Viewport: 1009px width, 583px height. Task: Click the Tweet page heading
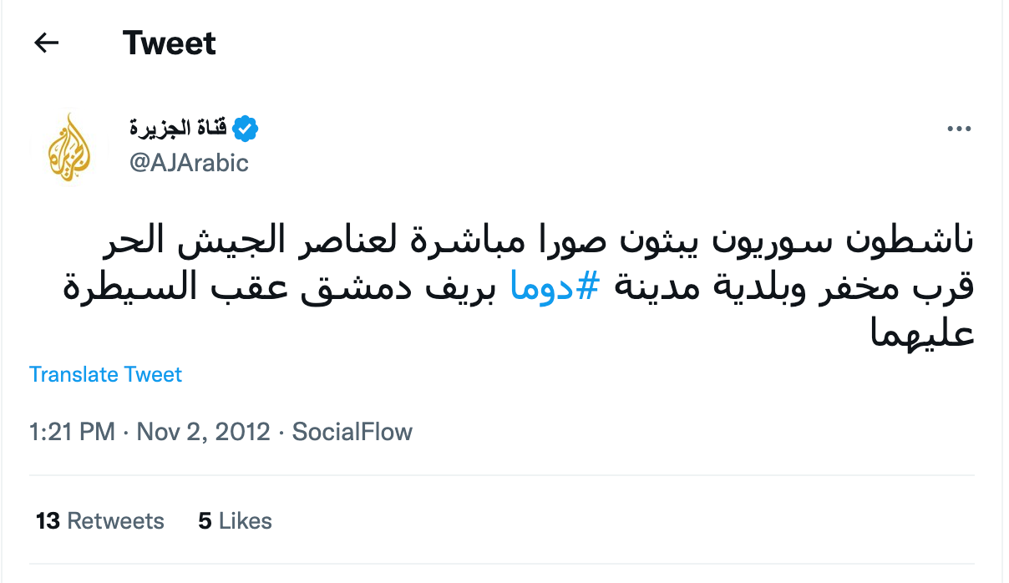pos(170,43)
